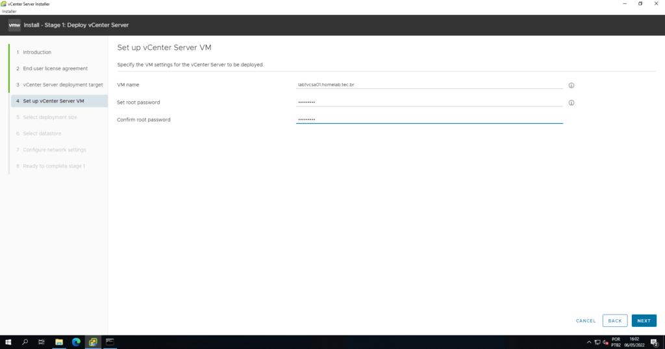Click the info icon beside VM name
665x349 pixels.
(571, 85)
